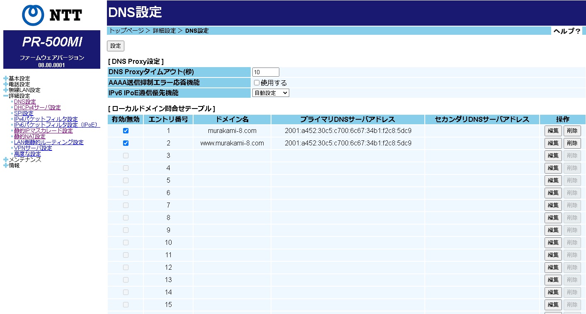Enable AAAA送信抑制エラー応答機能 checkbox
Screen dimensions: 586x314
pyautogui.click(x=257, y=83)
